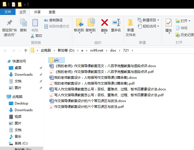Click the e folder breadcrumb

click(82, 50)
